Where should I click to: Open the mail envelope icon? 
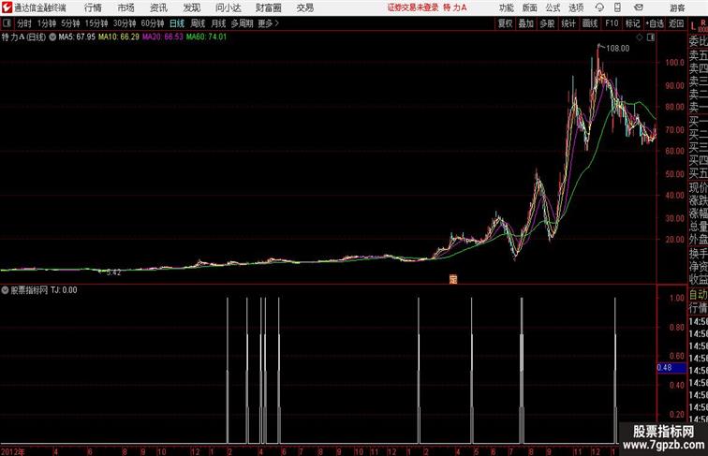coord(639,7)
